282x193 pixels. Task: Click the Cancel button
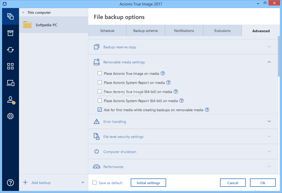coord(233,183)
